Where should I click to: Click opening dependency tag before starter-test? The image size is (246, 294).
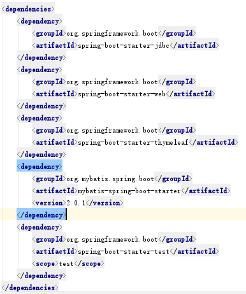point(40,227)
